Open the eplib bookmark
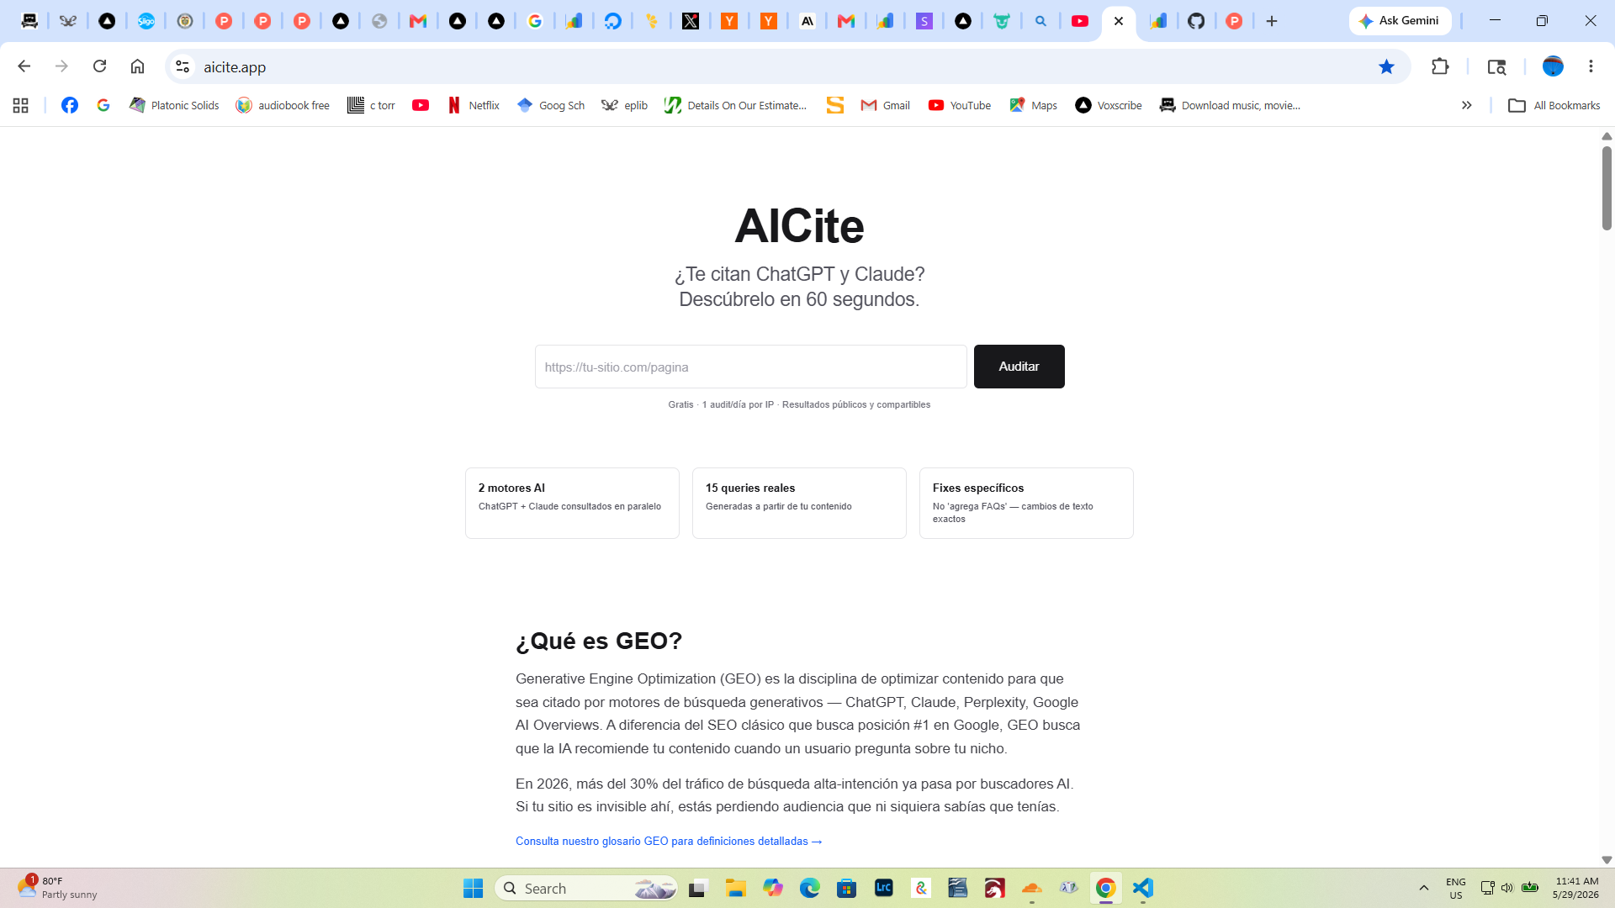The height and width of the screenshot is (908, 1615). click(x=624, y=105)
